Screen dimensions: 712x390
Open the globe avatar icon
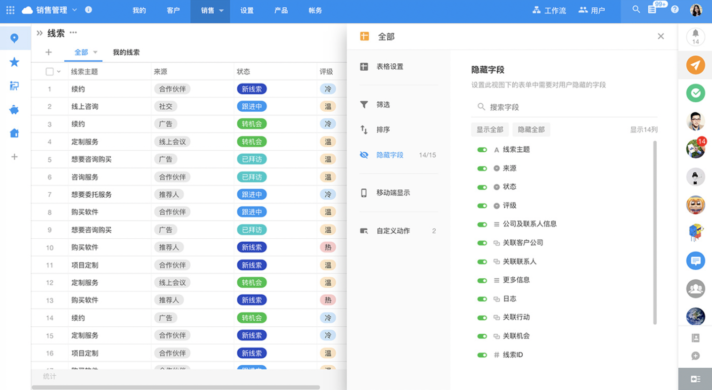[x=696, y=316]
